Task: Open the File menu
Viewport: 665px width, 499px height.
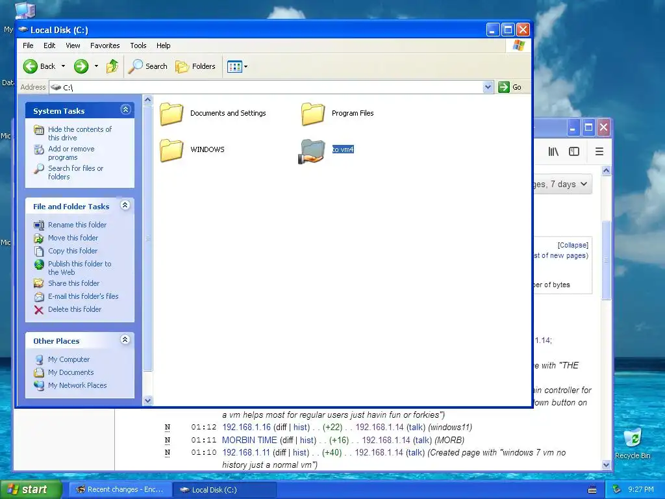Action: [x=28, y=45]
